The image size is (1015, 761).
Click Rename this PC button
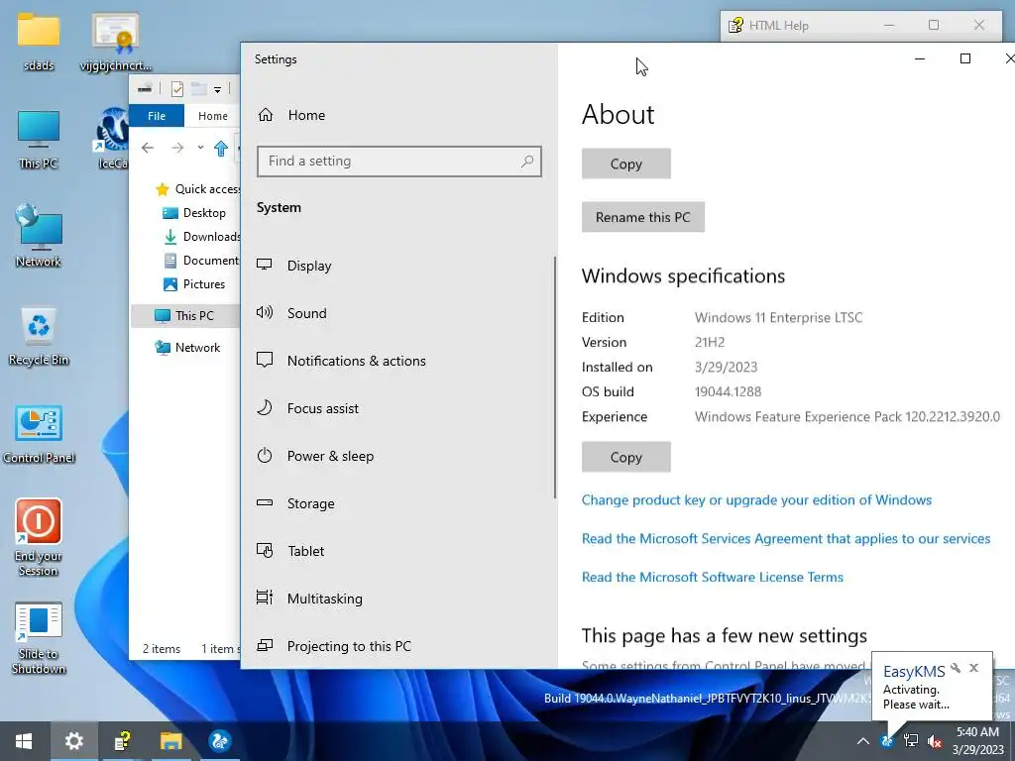point(642,217)
